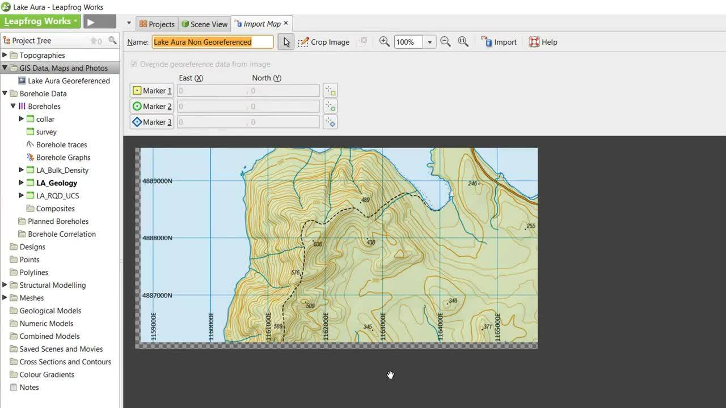Pick location for Marker 1 square icon
The height and width of the screenshot is (408, 726).
click(x=330, y=91)
